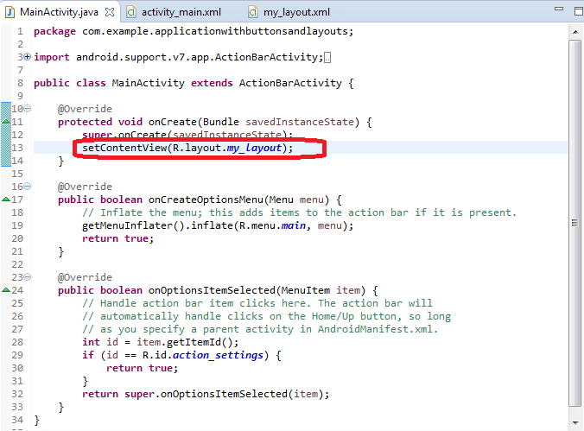Collapse the onCreateOptionsMenu fold at line 16

(27, 187)
